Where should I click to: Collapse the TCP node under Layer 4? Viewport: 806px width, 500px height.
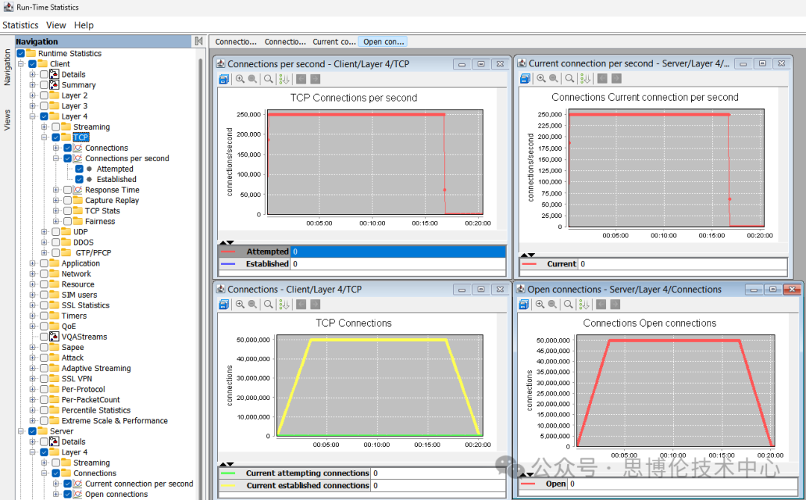44,137
